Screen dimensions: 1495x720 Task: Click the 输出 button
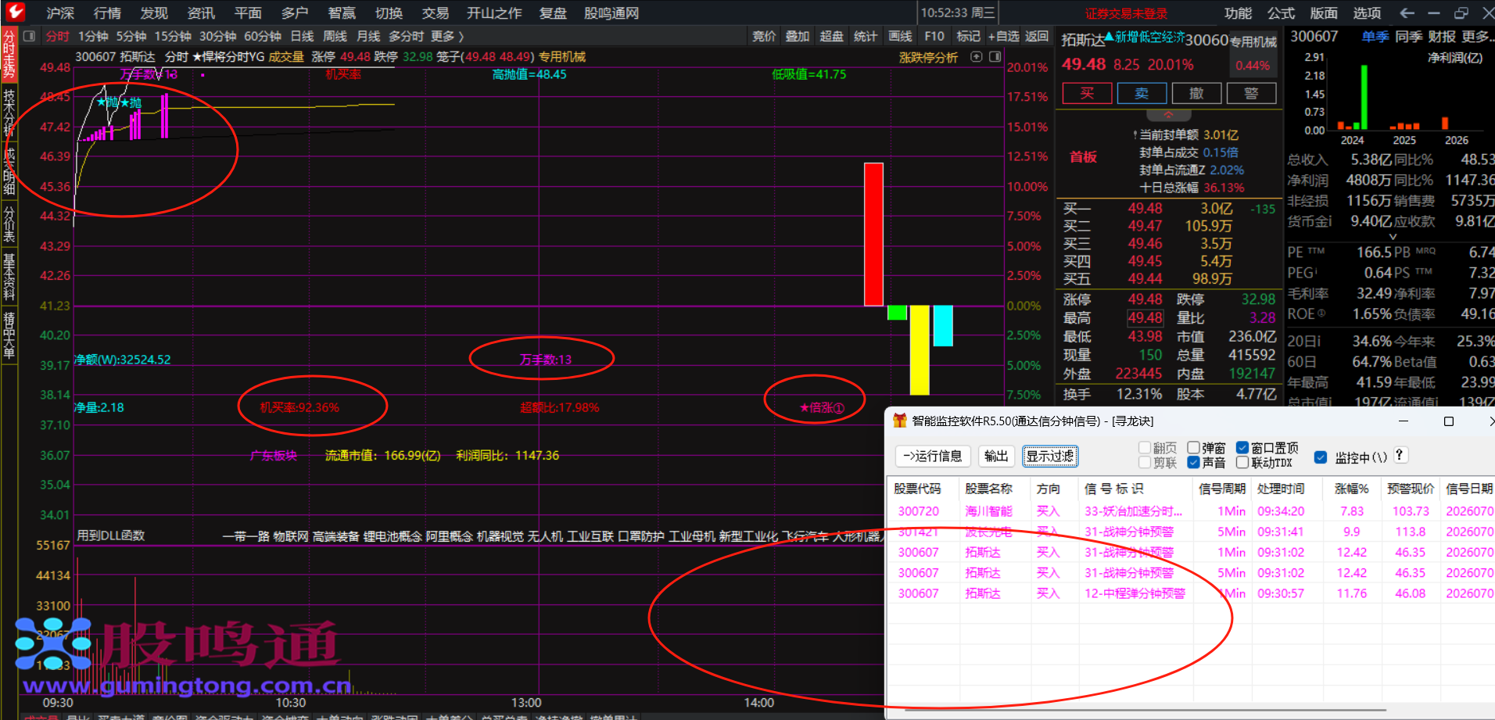click(996, 457)
